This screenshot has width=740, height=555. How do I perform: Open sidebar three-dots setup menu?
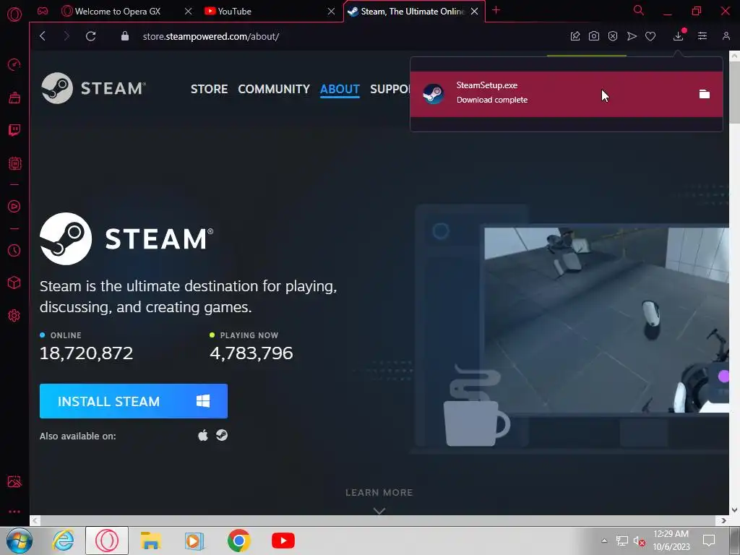pyautogui.click(x=14, y=512)
